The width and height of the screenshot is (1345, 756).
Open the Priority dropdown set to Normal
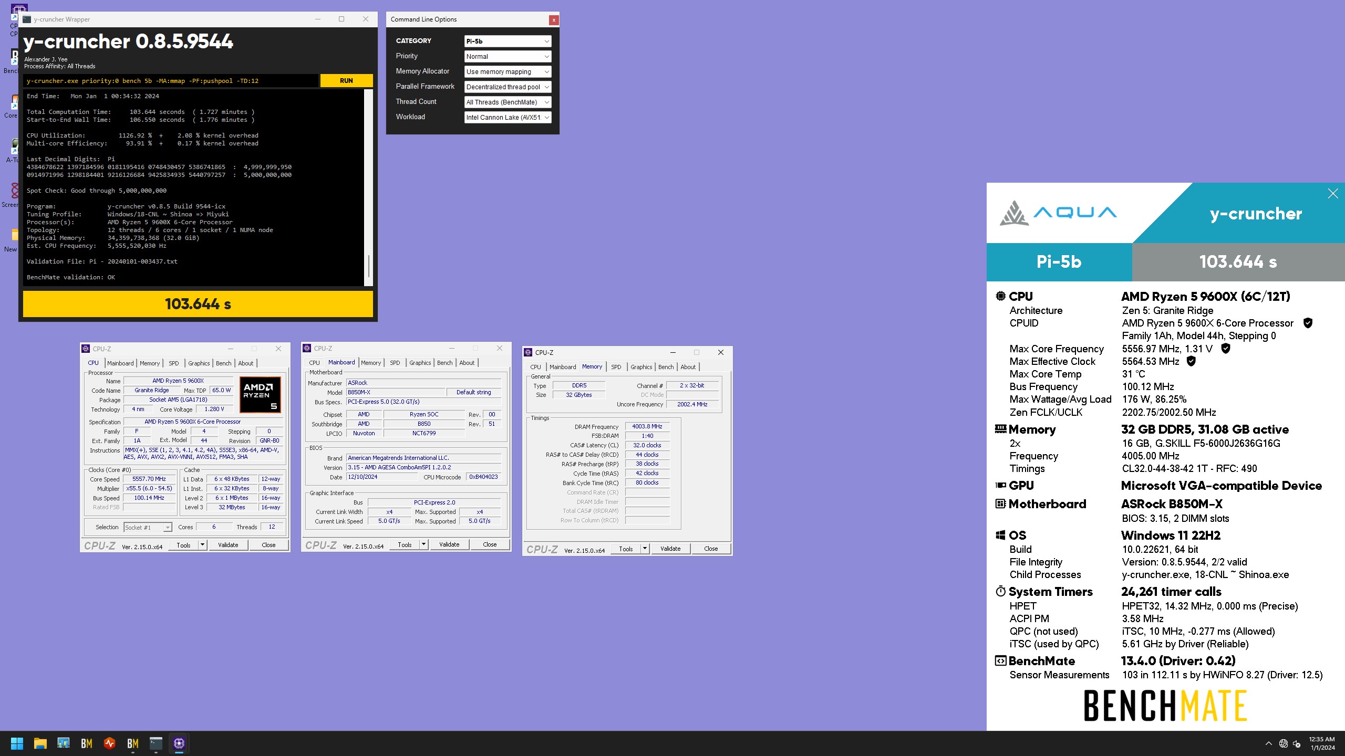[x=508, y=56]
